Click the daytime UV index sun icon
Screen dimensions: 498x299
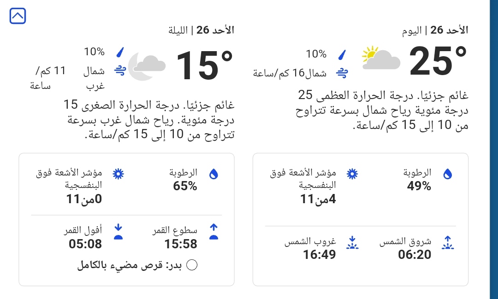click(x=352, y=174)
